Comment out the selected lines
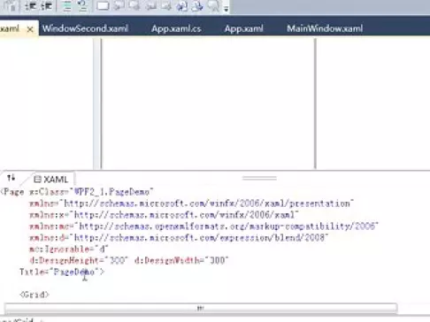Viewport: 430px width, 322px height. point(67,6)
